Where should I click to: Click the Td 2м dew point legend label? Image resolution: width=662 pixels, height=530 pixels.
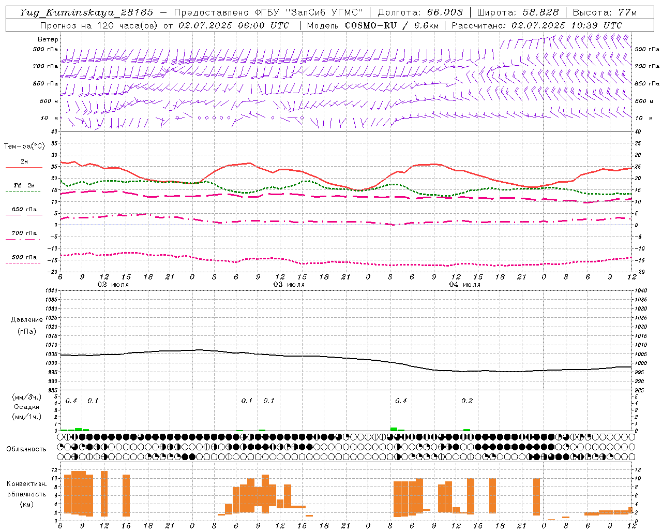coord(24,185)
